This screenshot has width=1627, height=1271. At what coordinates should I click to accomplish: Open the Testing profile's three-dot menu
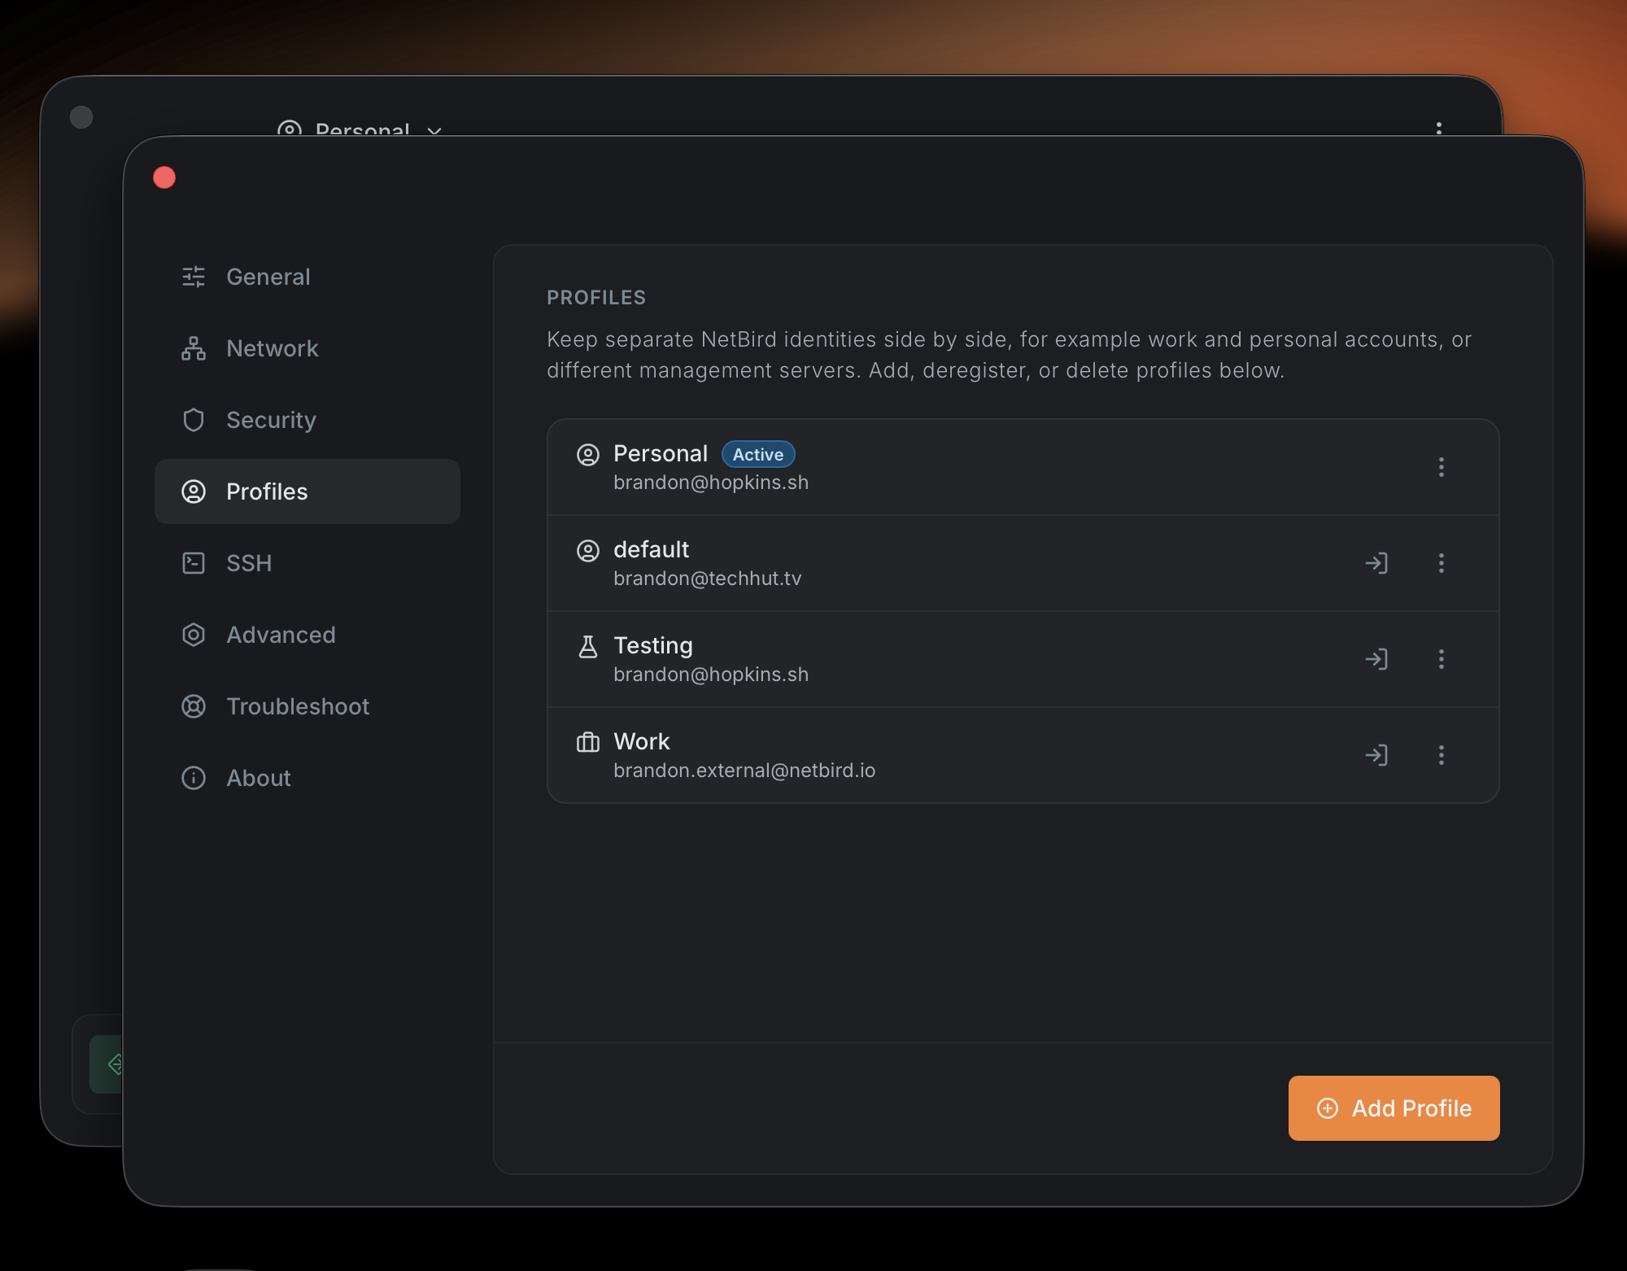pyautogui.click(x=1442, y=659)
